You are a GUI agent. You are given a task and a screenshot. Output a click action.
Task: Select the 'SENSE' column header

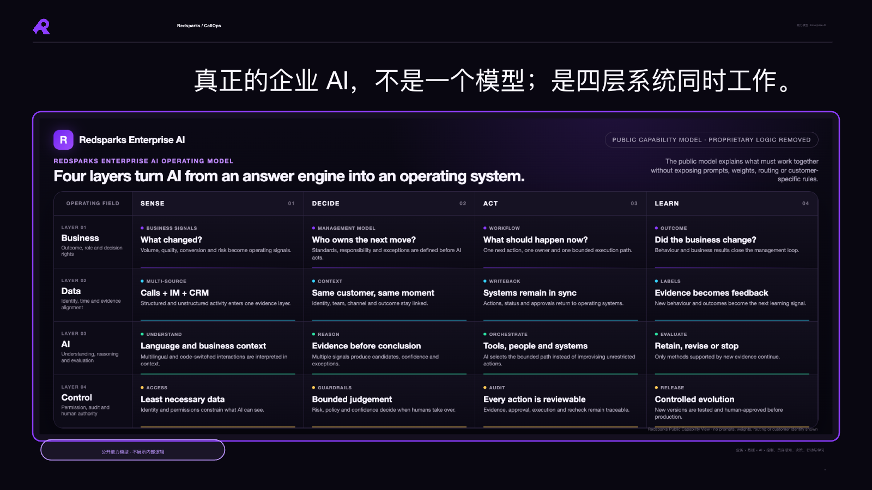153,204
